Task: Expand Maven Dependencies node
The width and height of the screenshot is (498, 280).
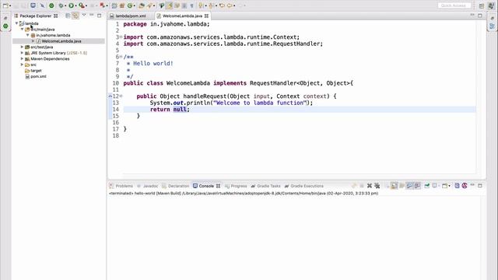Action: pyautogui.click(x=23, y=59)
